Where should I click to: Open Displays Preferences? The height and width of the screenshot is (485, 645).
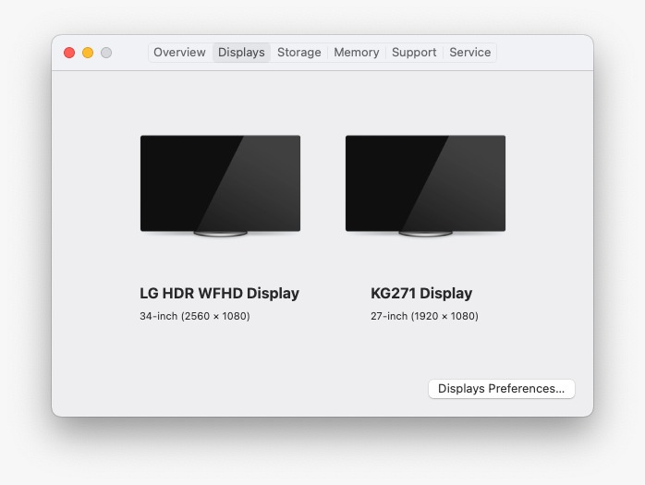[x=501, y=389]
